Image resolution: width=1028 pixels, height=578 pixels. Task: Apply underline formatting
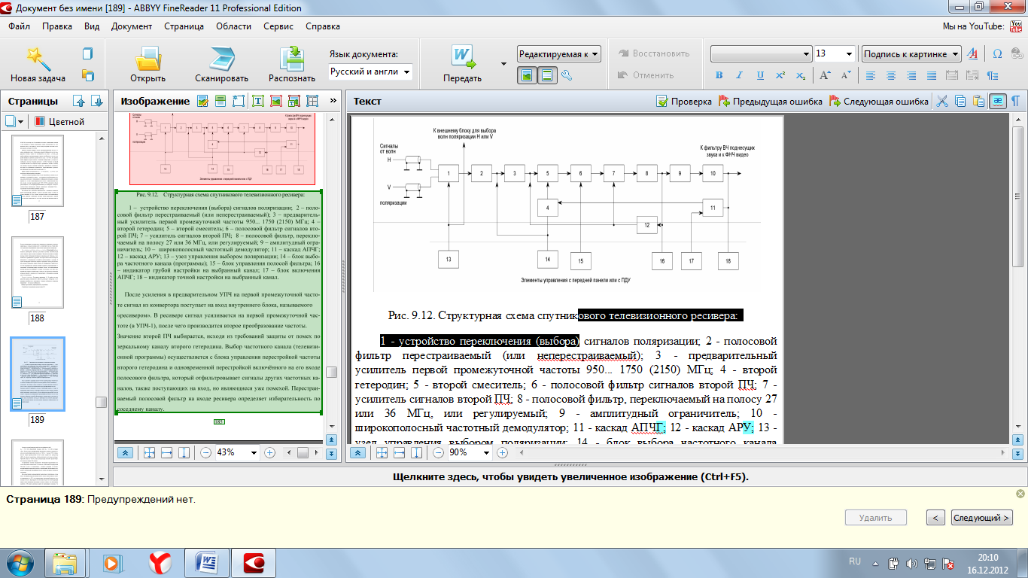760,75
